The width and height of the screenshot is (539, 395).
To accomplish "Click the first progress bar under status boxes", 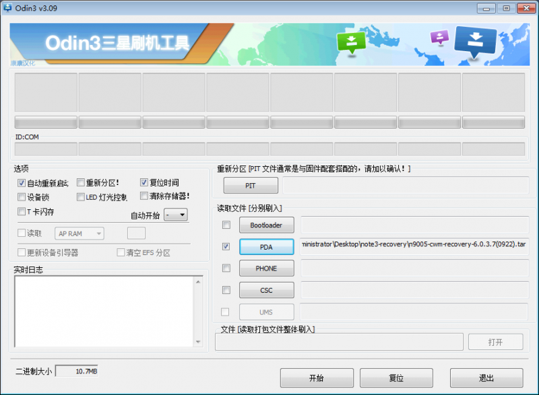I will tap(46, 122).
